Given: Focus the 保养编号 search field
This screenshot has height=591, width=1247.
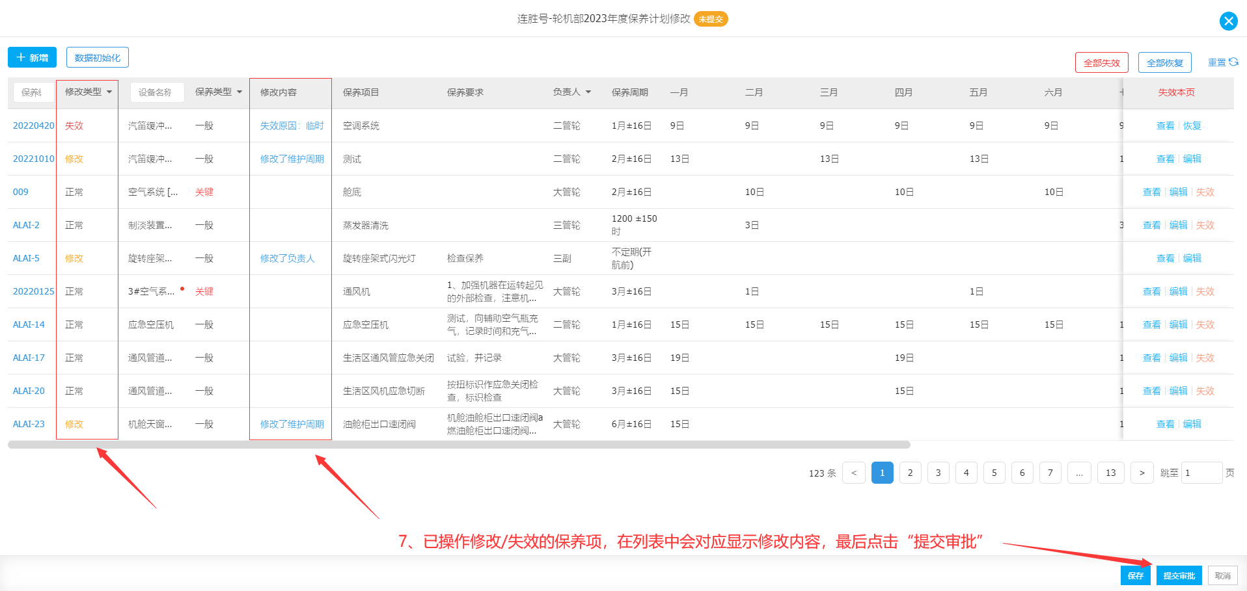Looking at the screenshot, I should click(x=33, y=92).
